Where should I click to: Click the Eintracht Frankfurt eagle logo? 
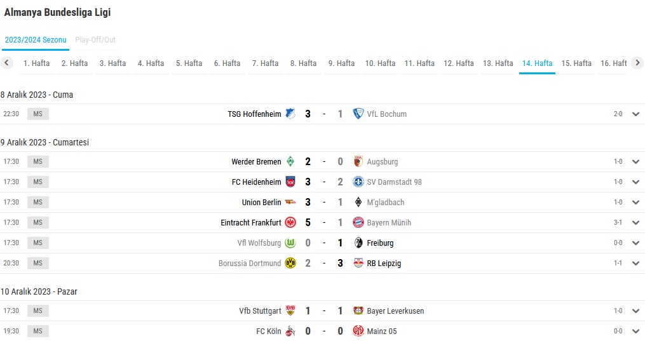click(x=290, y=222)
